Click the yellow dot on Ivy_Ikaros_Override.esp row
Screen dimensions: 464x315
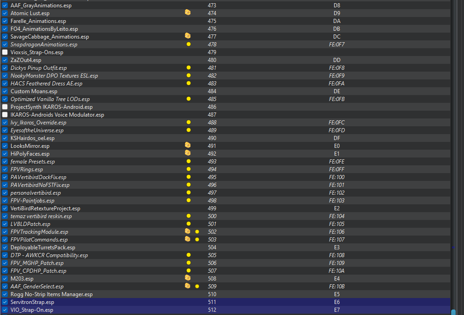189,122
